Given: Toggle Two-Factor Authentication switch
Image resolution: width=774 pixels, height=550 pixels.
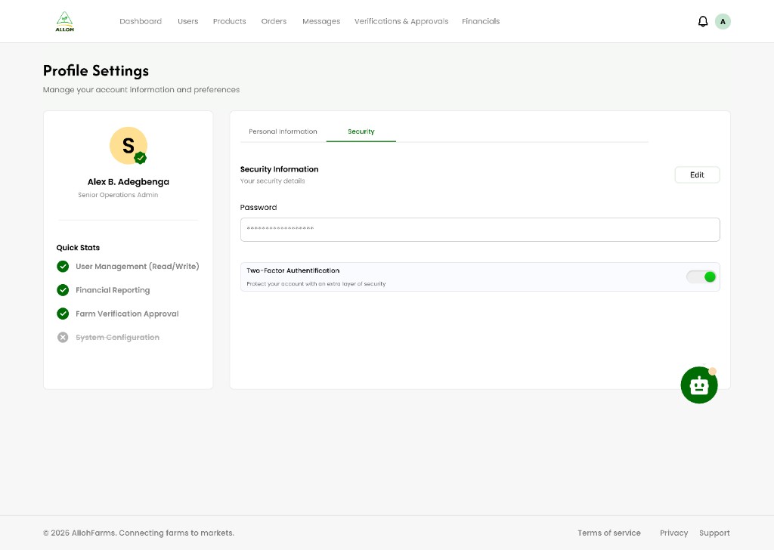Looking at the screenshot, I should pos(701,277).
